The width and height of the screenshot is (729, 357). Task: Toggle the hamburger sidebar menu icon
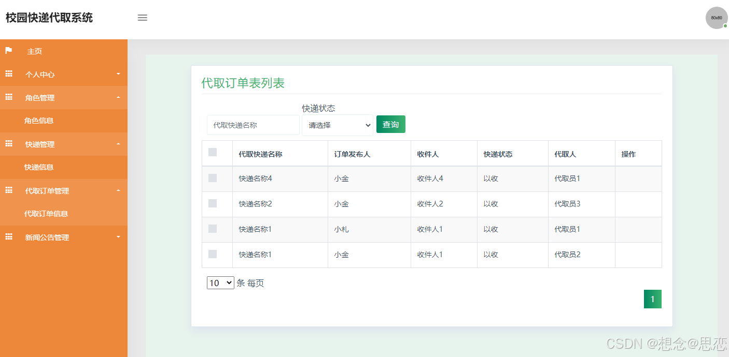[x=143, y=18]
